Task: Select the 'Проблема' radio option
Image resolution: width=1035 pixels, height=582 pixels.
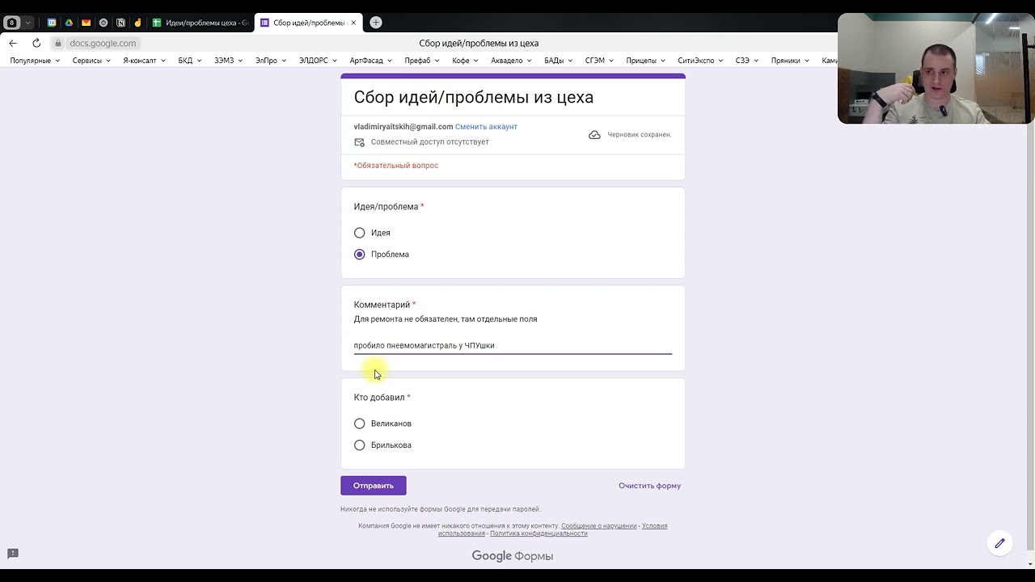Action: click(x=360, y=255)
